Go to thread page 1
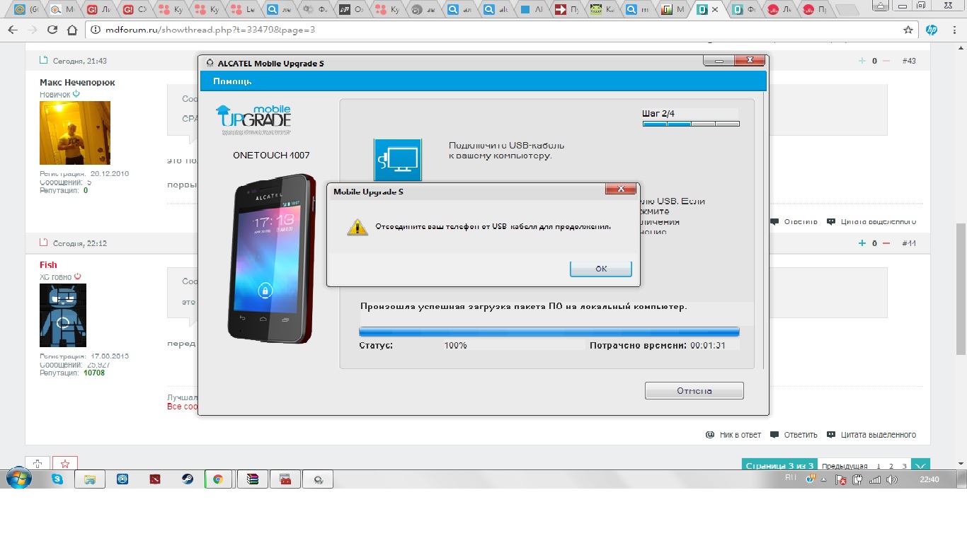 (x=879, y=467)
